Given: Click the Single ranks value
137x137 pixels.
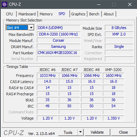Looking at the screenshot, I should (119, 46).
